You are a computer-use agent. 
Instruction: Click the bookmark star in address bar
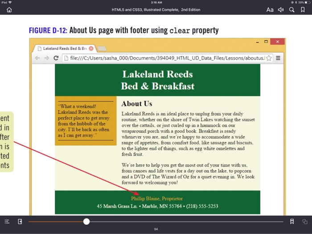point(269,58)
